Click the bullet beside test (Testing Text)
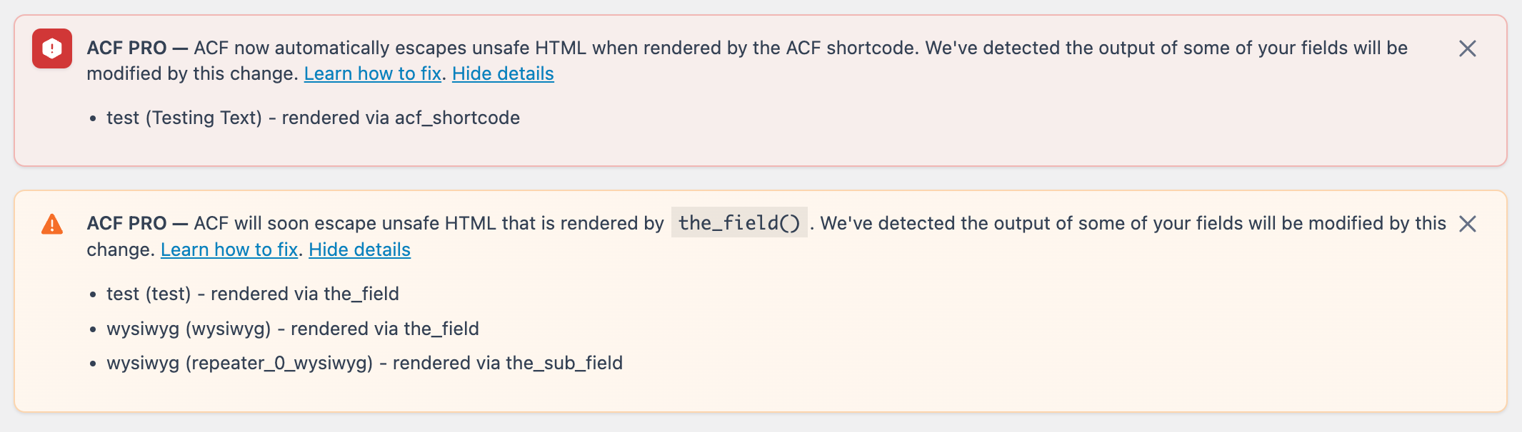 [94, 118]
